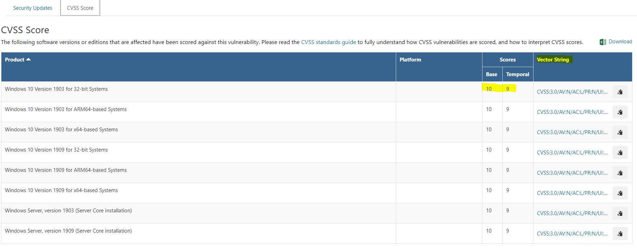Open the CVSS standards guide link

[328, 42]
